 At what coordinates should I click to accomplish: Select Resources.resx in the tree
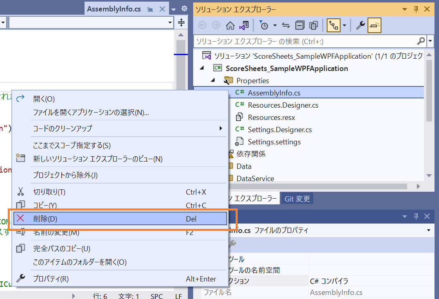pyautogui.click(x=271, y=117)
